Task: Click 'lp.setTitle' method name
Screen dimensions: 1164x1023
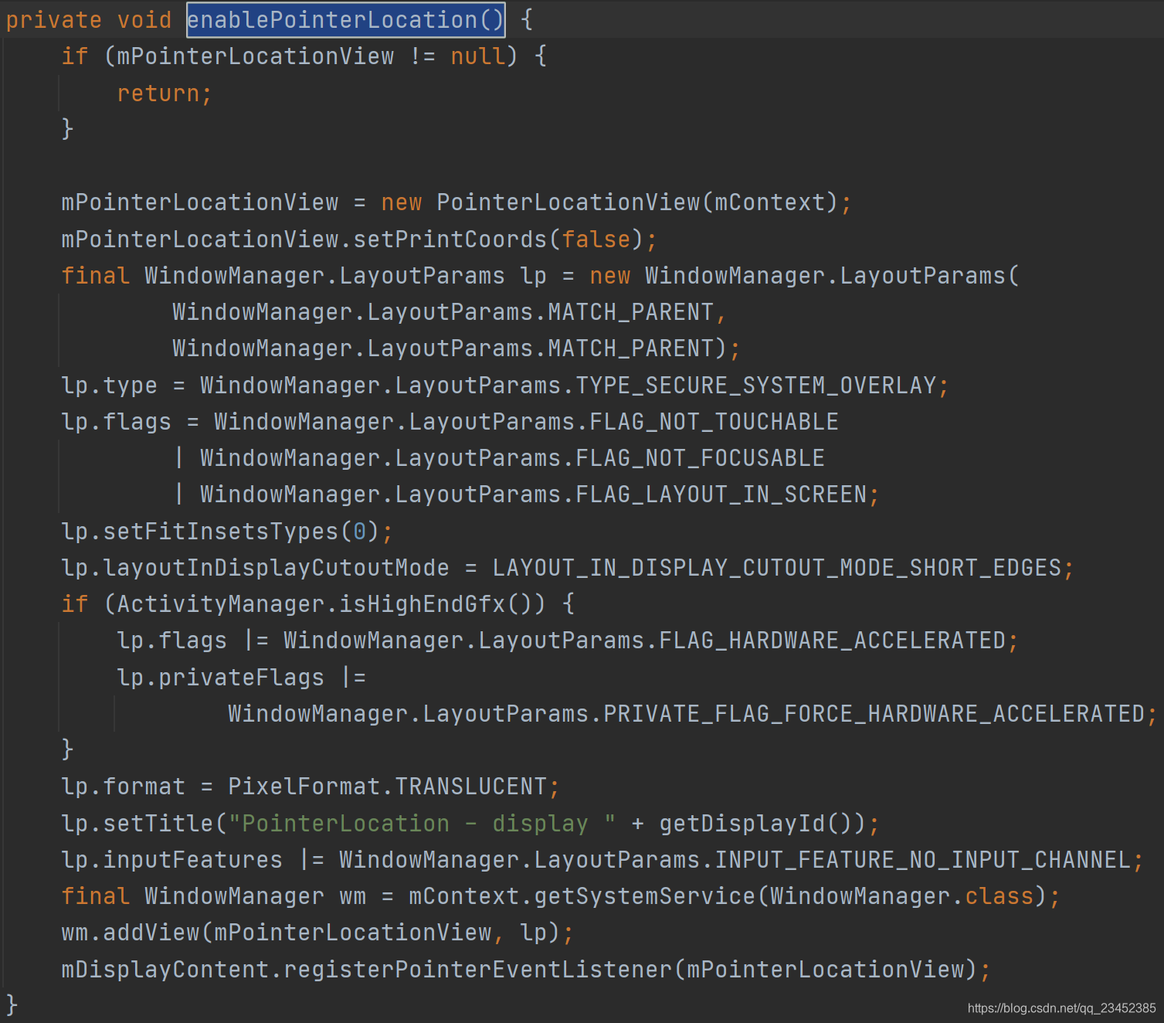Action: point(137,824)
